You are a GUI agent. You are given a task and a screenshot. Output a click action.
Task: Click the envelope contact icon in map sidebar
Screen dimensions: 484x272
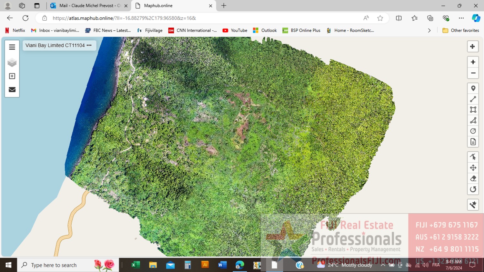[12, 90]
